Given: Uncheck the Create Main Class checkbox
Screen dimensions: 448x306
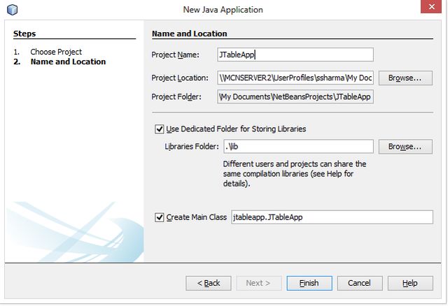Looking at the screenshot, I should click(159, 217).
